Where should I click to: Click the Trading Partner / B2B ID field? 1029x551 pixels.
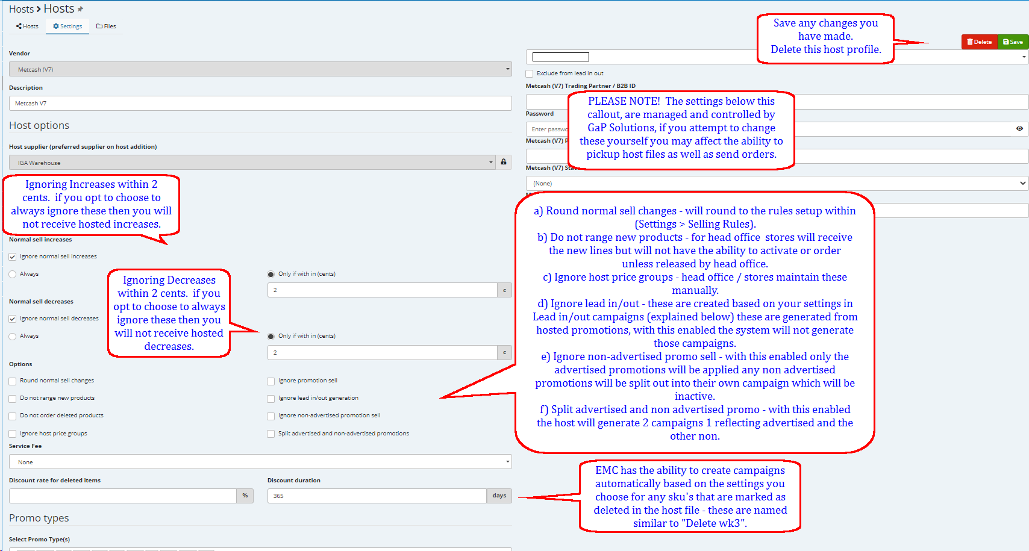tap(777, 101)
